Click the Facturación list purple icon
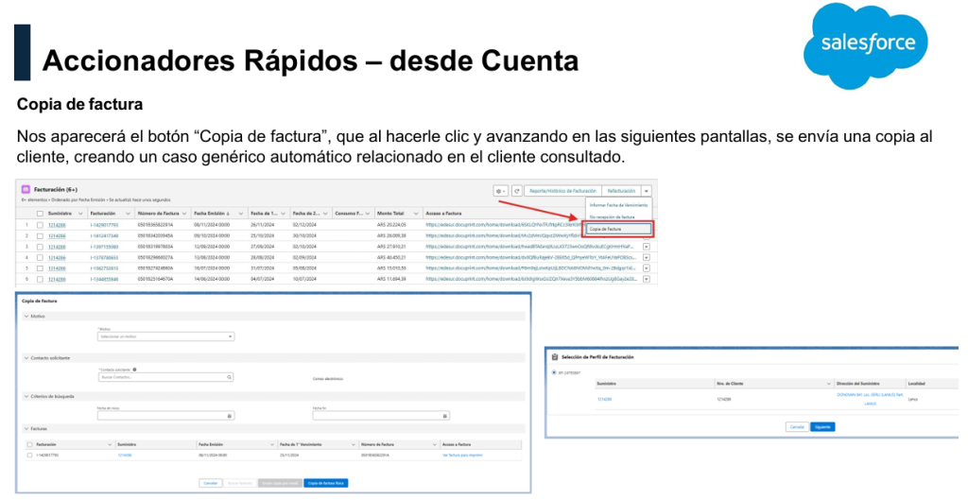The width and height of the screenshot is (968, 500). click(x=25, y=190)
